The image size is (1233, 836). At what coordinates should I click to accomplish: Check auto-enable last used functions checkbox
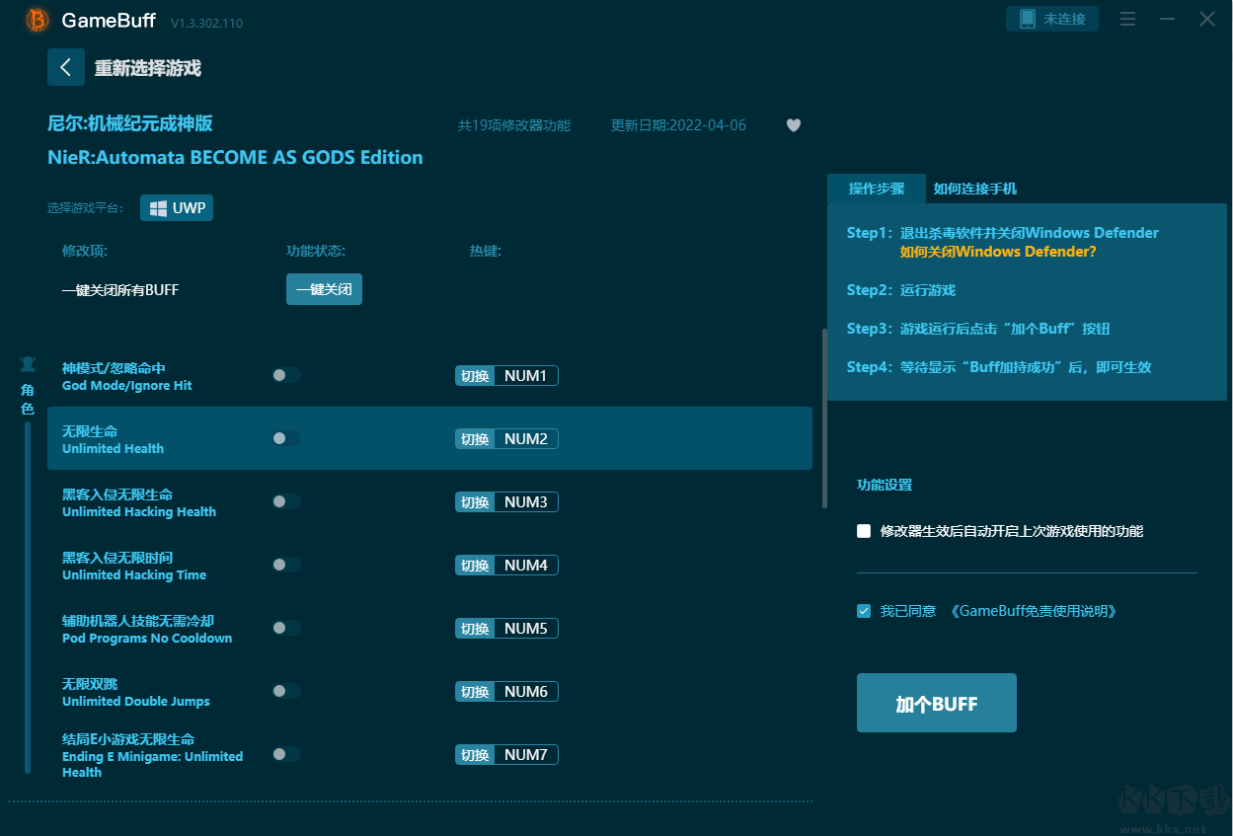pyautogui.click(x=864, y=531)
